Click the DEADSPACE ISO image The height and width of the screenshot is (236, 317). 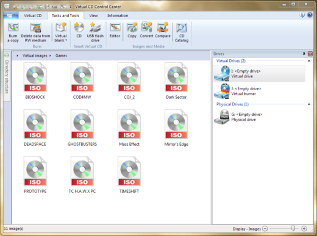pos(35,128)
